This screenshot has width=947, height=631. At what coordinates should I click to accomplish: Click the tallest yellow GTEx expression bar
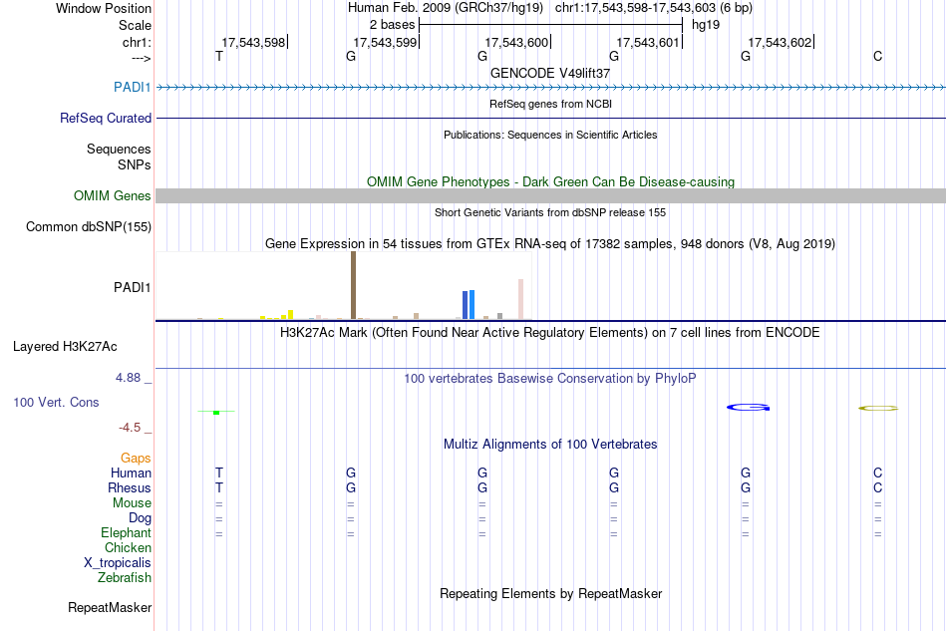click(290, 315)
